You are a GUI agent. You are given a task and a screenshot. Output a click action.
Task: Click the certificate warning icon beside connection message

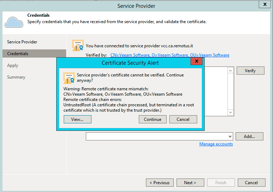[78, 46]
